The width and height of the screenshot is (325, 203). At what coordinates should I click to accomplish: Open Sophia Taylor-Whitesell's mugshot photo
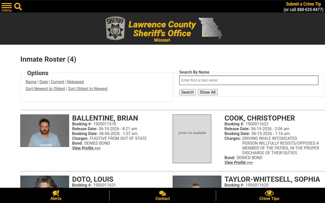coord(197,182)
